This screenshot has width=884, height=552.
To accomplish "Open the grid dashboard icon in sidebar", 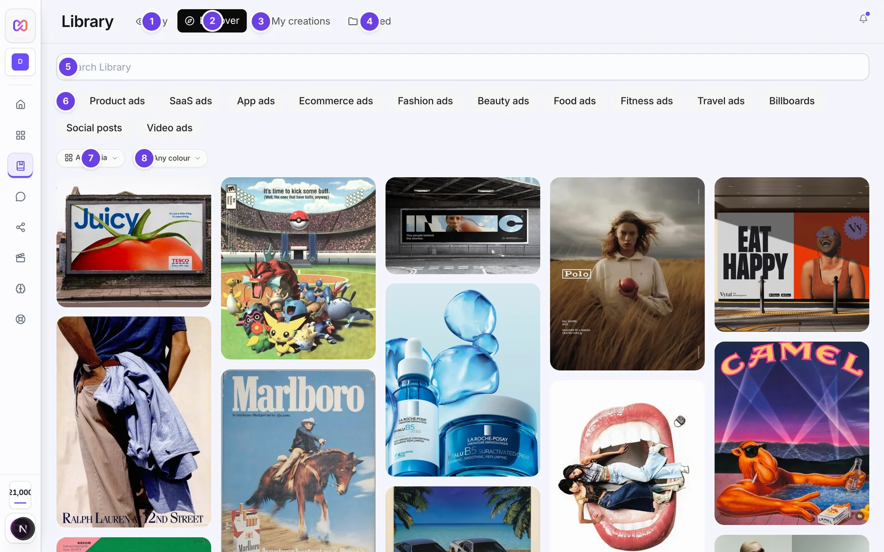I will 20,135.
